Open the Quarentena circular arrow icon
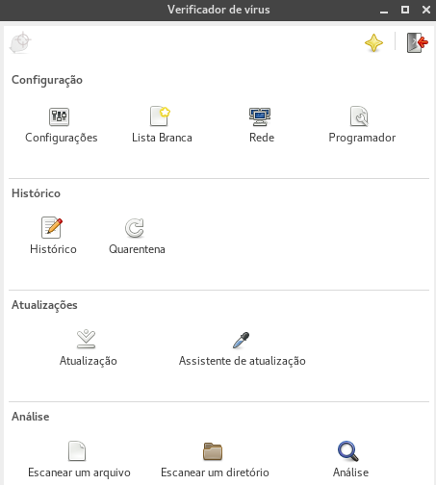Viewport: 436px width, 485px height. (x=135, y=228)
